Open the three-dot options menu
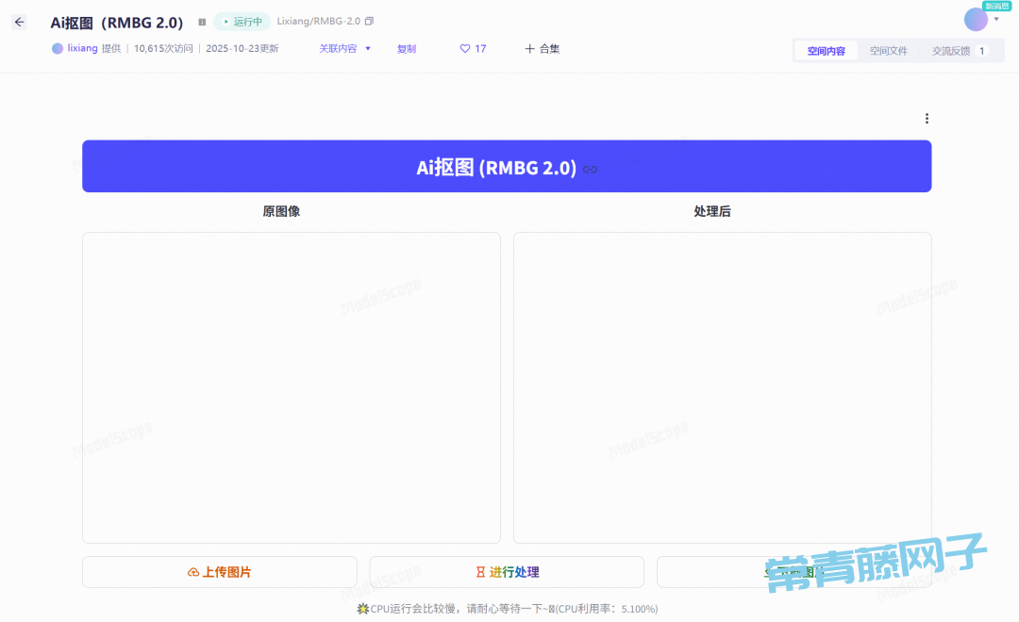 927,119
